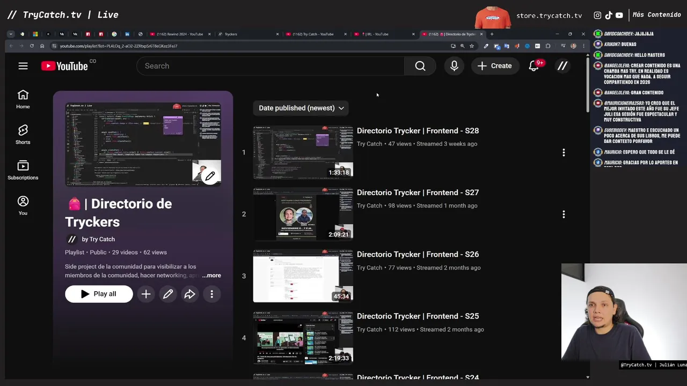The width and height of the screenshot is (687, 386).
Task: Click the Más Contenido header text
Action: [656, 15]
